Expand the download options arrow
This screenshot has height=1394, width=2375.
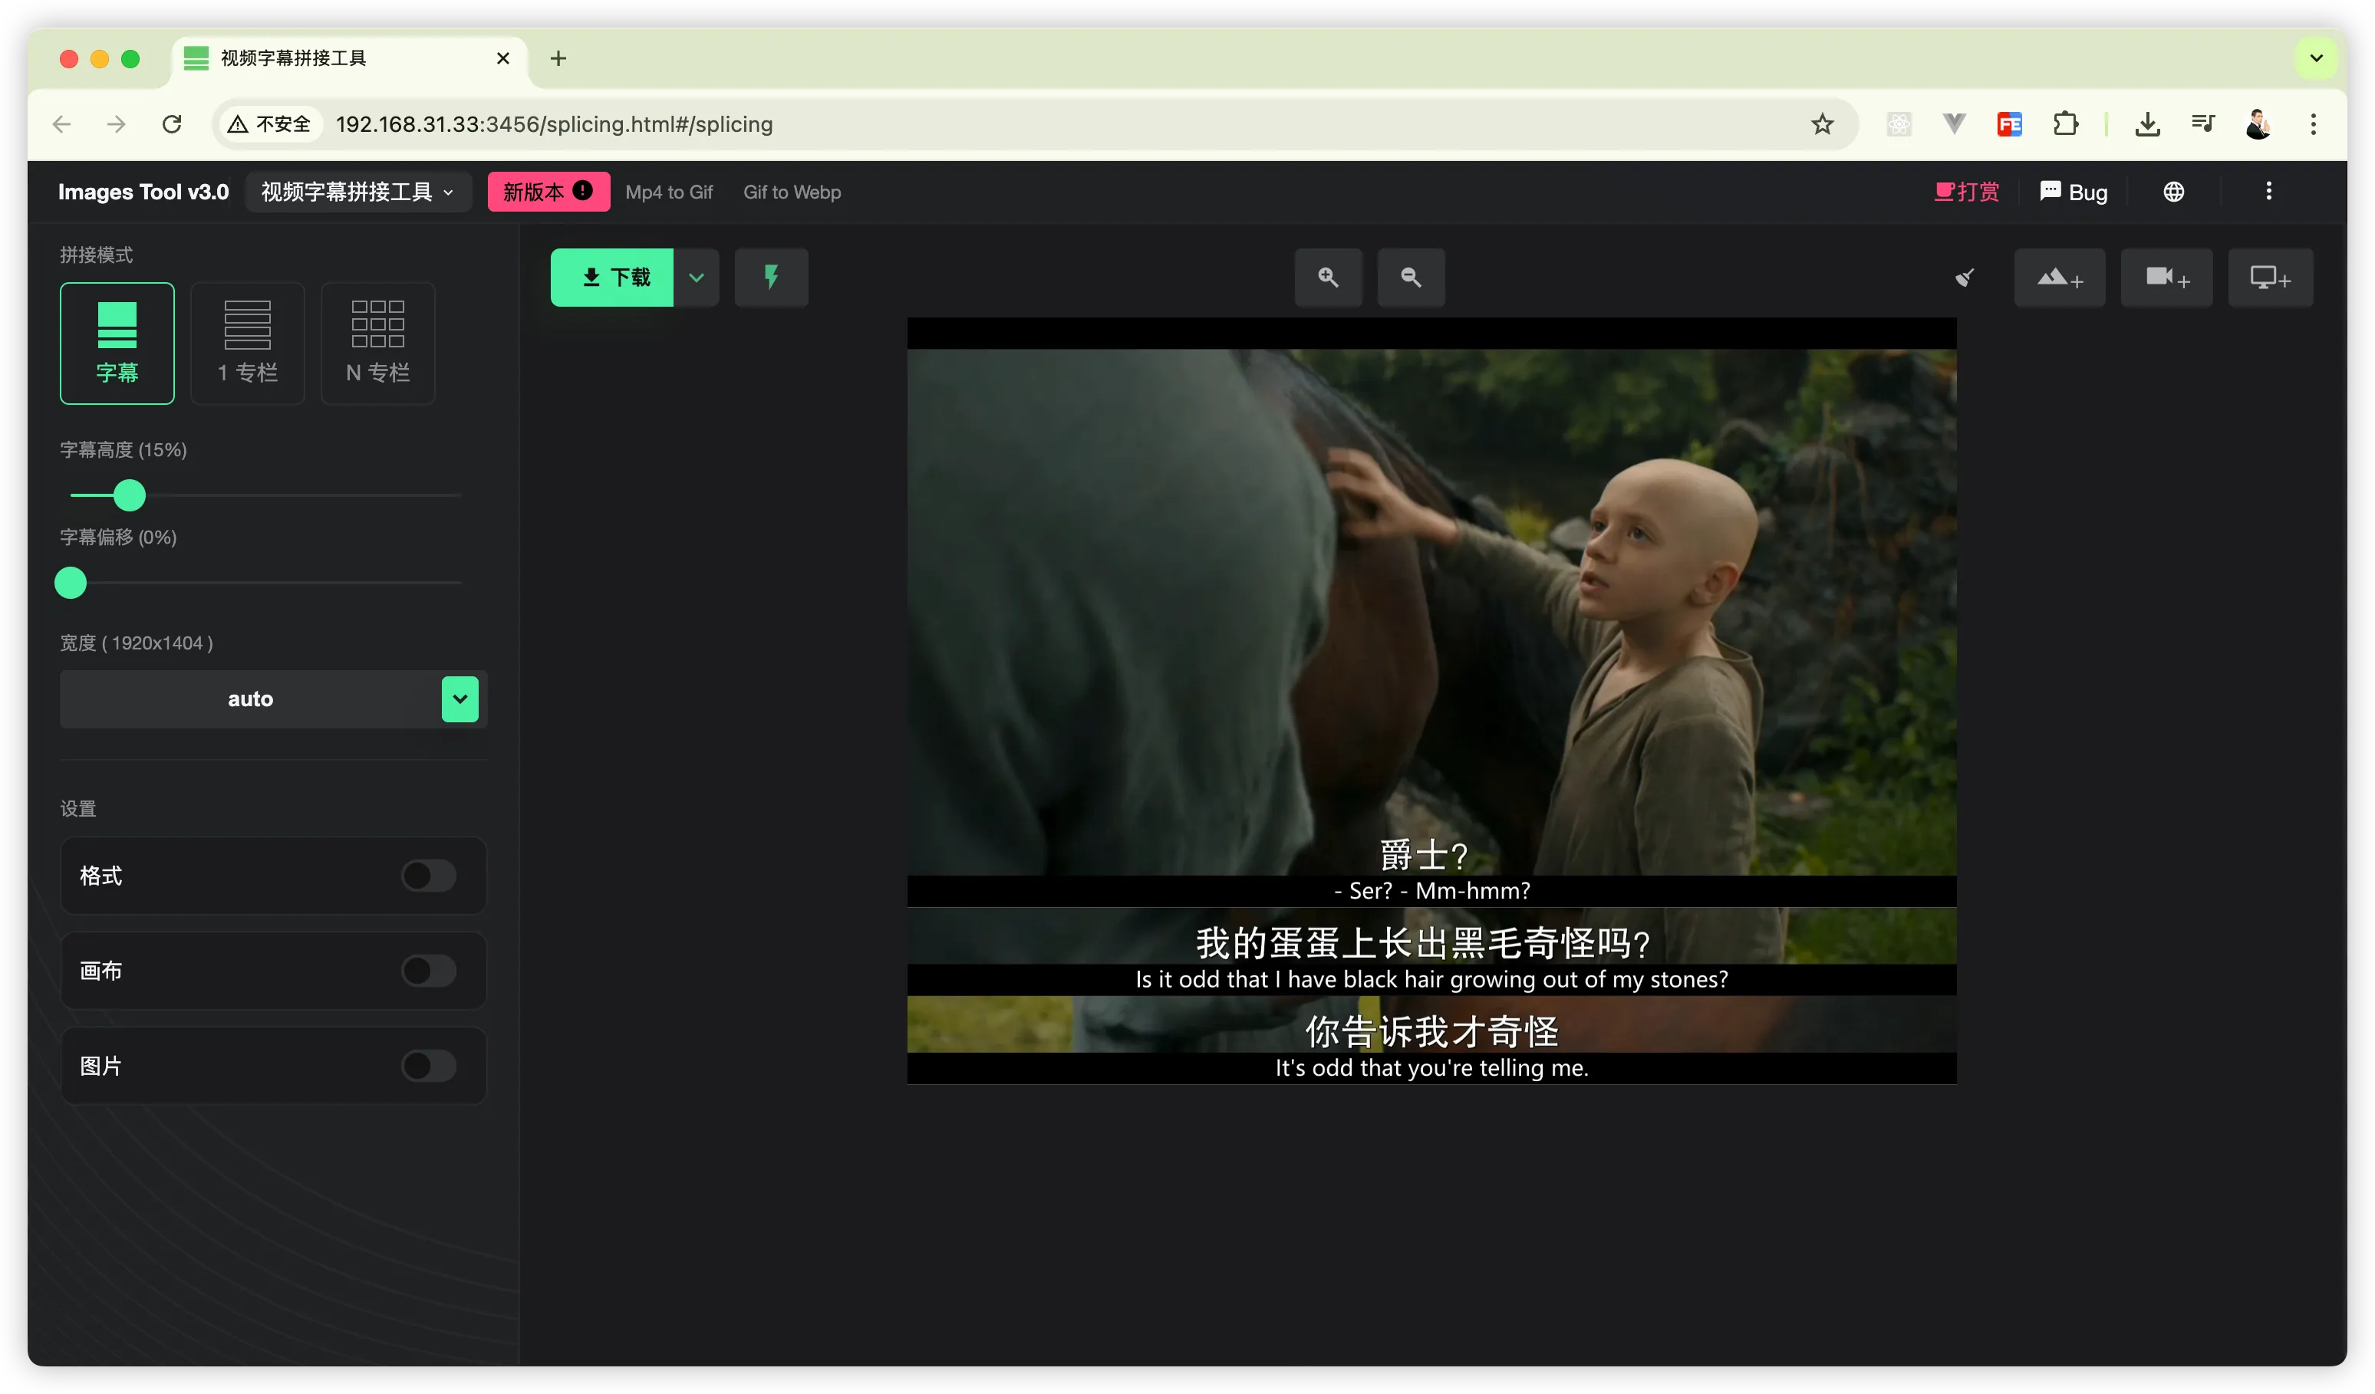(x=697, y=278)
